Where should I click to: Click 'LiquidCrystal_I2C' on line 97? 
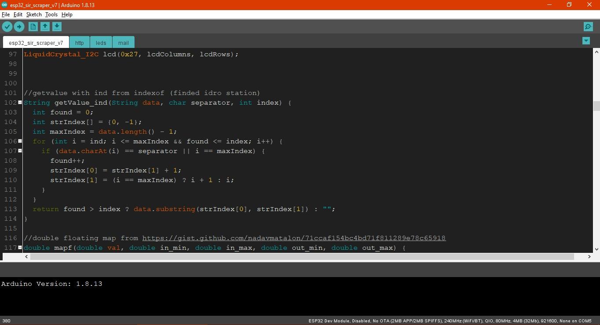[61, 54]
